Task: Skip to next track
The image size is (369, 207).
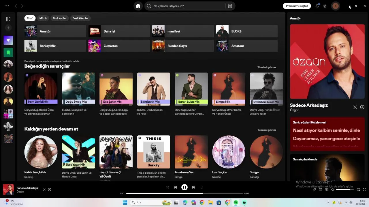Action: [194, 187]
